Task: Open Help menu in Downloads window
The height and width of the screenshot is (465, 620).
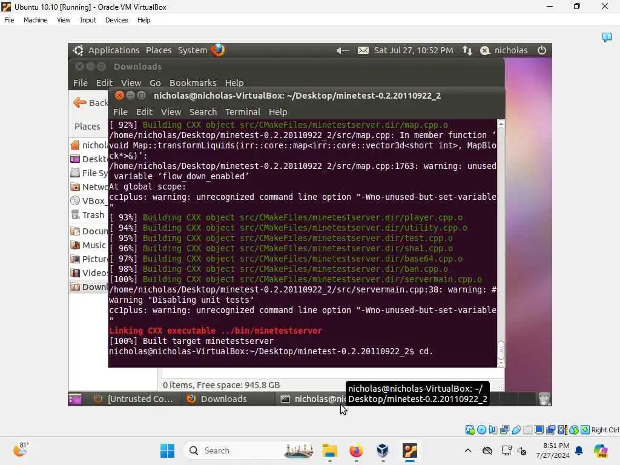Action: click(x=234, y=82)
